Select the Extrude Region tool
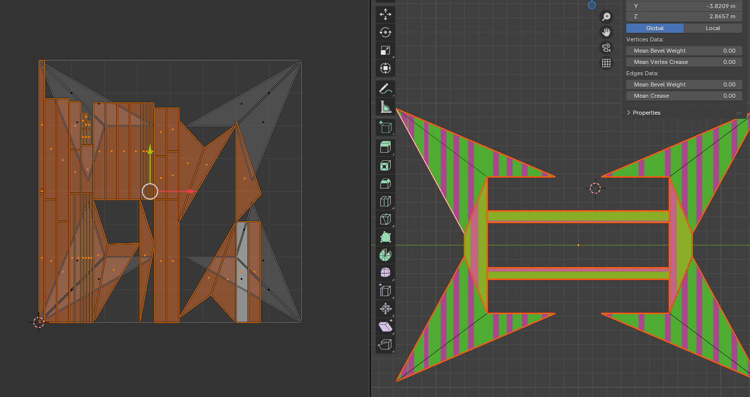 (386, 148)
